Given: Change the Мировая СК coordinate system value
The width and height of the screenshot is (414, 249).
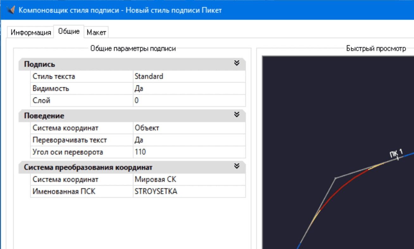Looking at the screenshot, I should pyautogui.click(x=189, y=179).
